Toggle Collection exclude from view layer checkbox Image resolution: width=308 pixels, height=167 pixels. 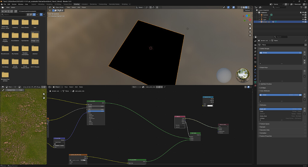point(301,13)
